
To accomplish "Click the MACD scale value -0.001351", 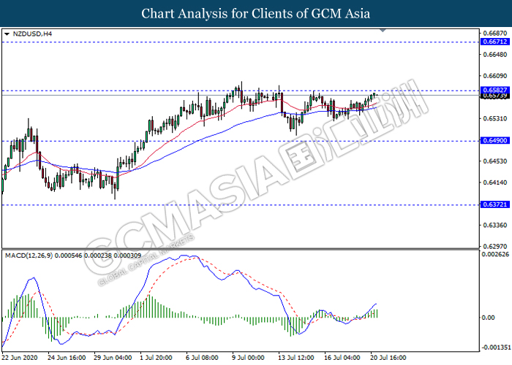I will tap(496, 347).
